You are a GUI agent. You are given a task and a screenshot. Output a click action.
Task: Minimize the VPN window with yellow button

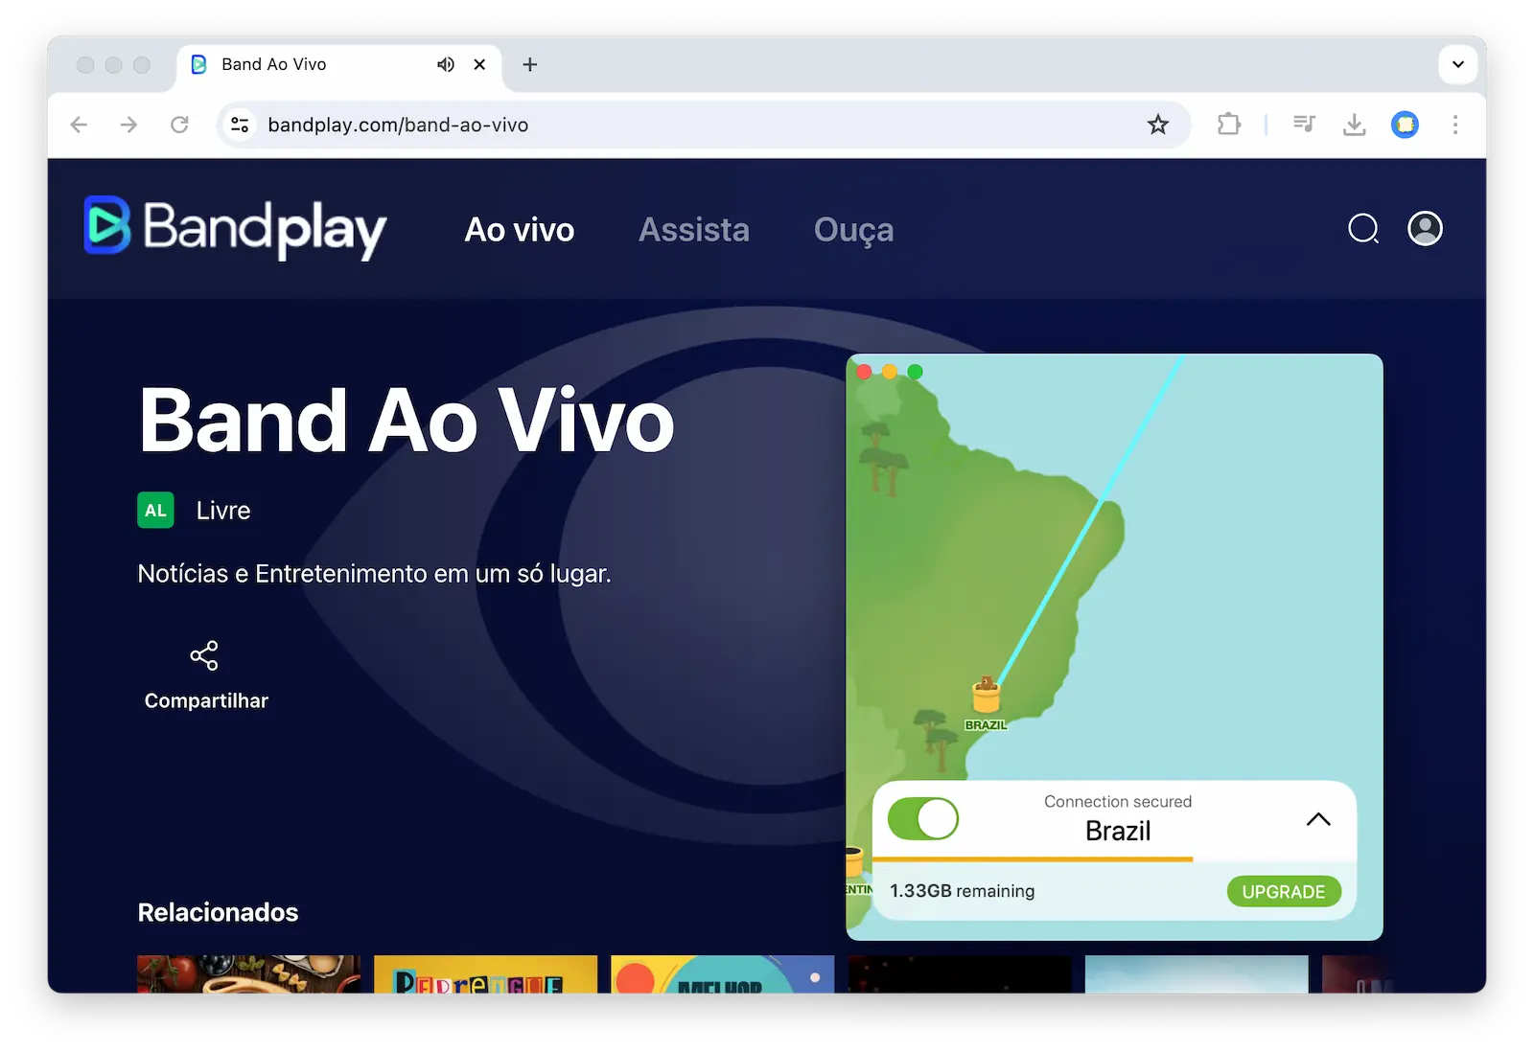coord(890,372)
